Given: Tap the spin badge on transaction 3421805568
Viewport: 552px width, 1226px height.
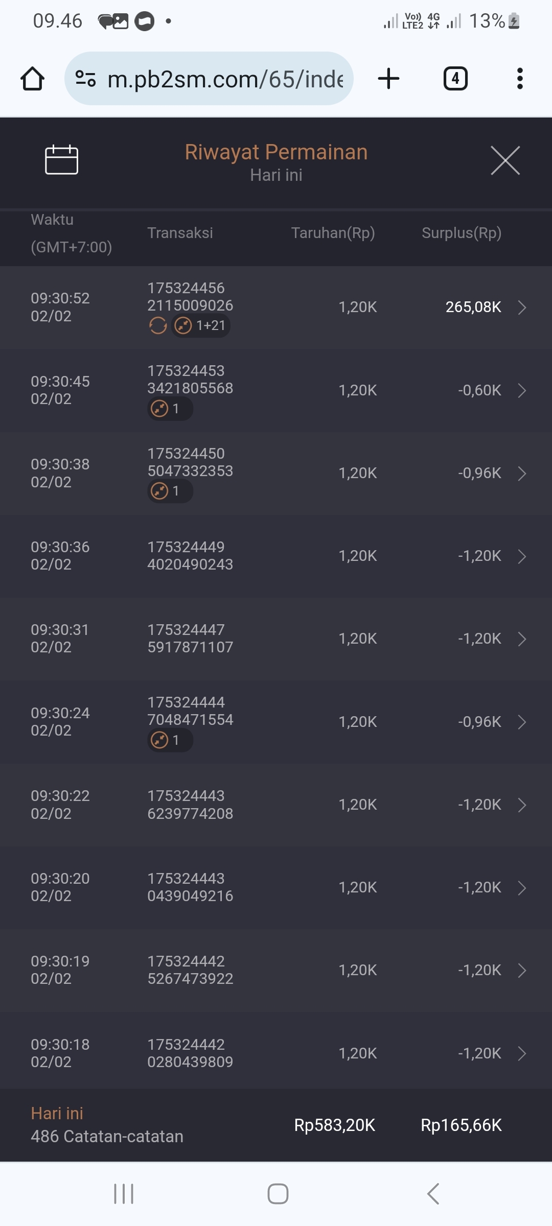Looking at the screenshot, I should pos(170,409).
